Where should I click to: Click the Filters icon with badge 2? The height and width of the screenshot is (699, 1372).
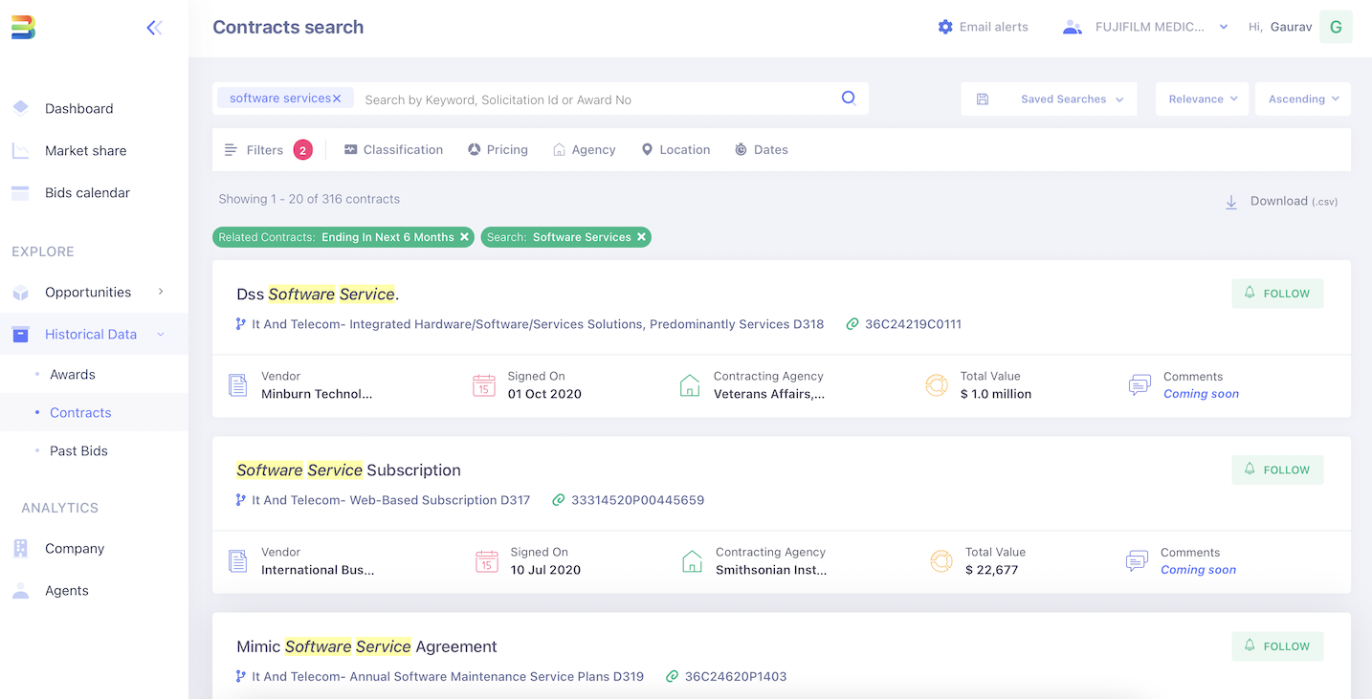[x=231, y=149]
